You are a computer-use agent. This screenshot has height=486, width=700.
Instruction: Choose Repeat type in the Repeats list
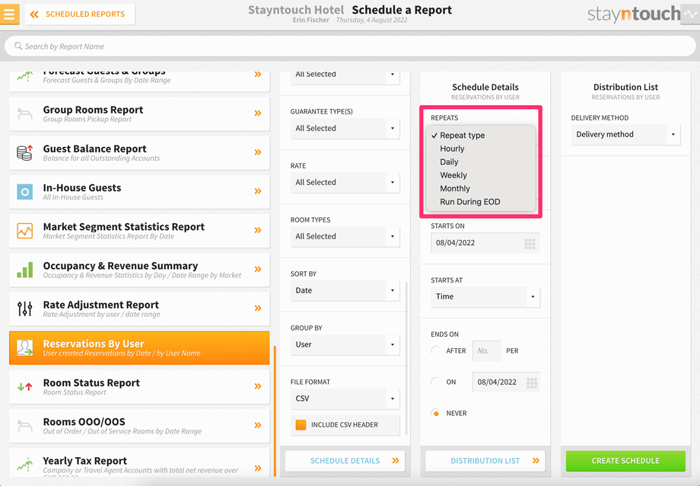481,135
